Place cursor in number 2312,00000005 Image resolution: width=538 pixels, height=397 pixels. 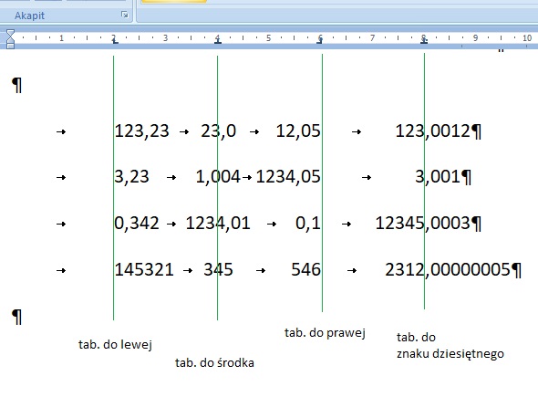[x=448, y=269]
